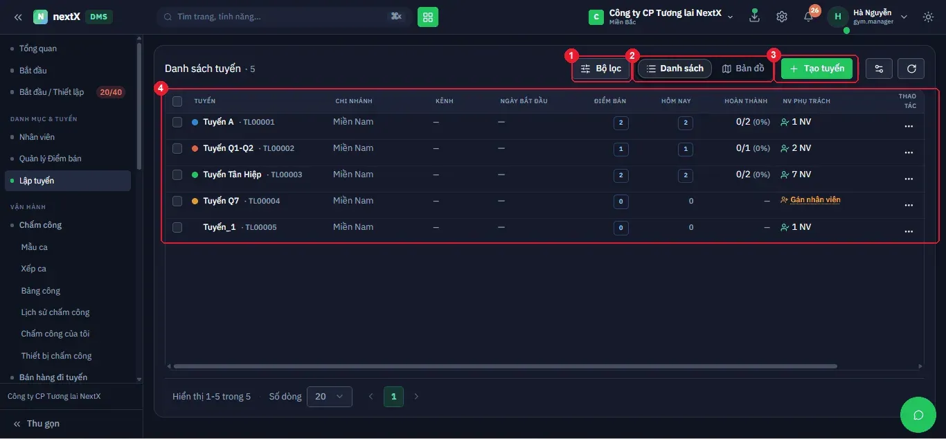The width and height of the screenshot is (946, 439).
Task: Check the Tuyến A row checkbox
Action: [x=177, y=122]
